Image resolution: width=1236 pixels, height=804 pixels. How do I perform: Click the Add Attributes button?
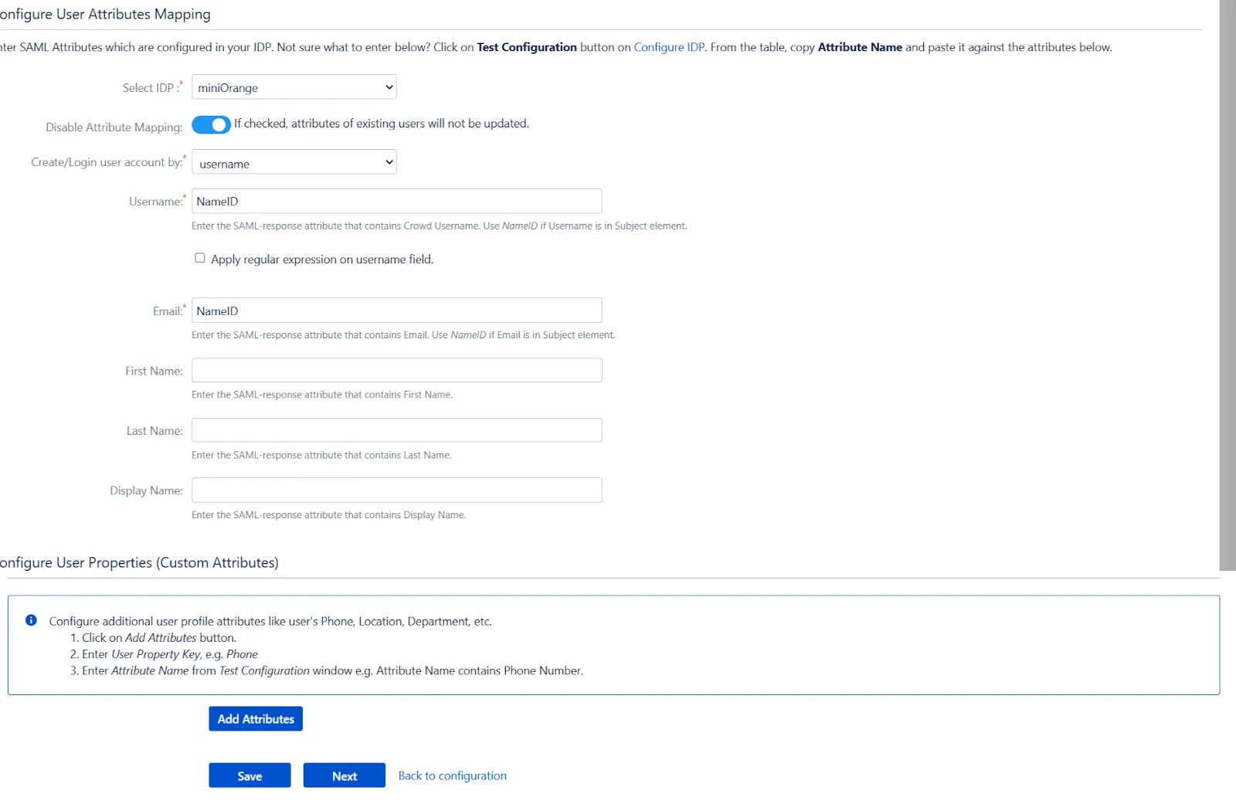(255, 718)
